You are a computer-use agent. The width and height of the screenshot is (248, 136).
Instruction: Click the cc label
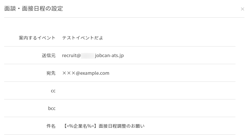point(53,91)
